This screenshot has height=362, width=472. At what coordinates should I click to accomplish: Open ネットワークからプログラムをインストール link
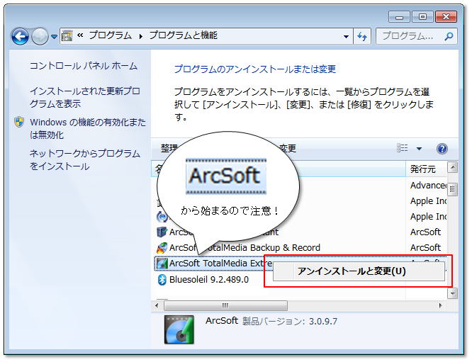point(85,159)
